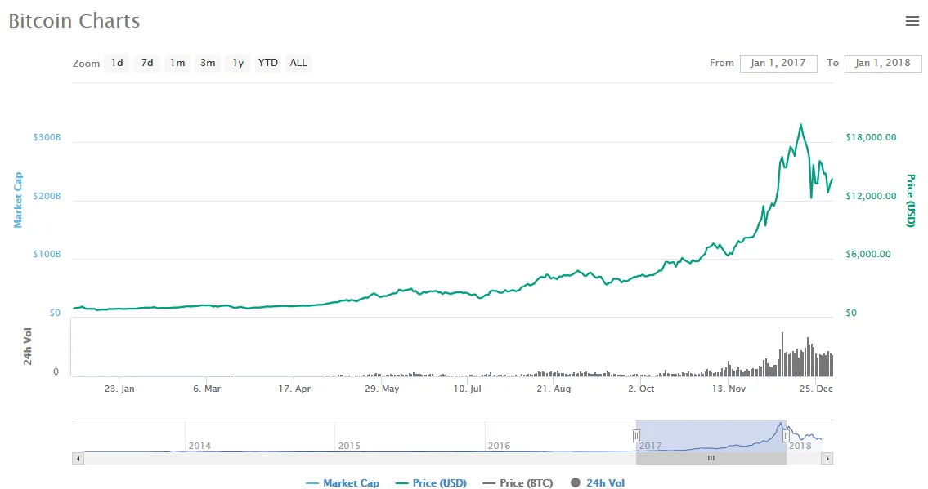Click the 10. Jul date label
The width and height of the screenshot is (928, 489).
click(x=468, y=389)
